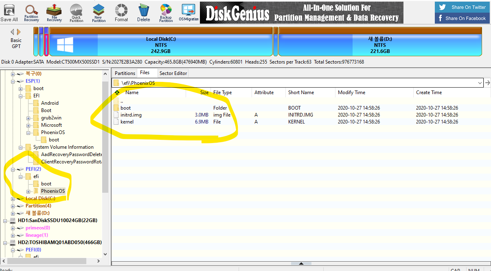Click the tree scrollbar down arrow

coord(105,254)
